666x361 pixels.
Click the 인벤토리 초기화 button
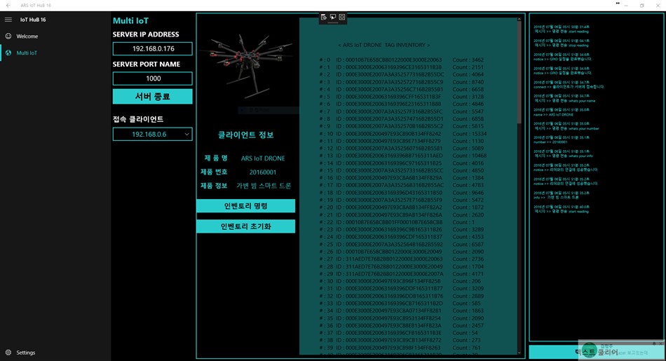pos(245,226)
